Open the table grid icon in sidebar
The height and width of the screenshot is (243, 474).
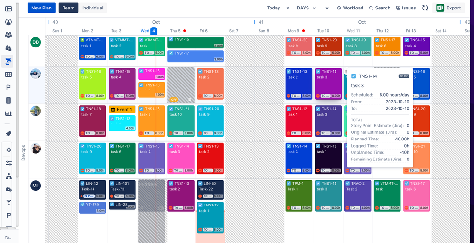click(9, 75)
